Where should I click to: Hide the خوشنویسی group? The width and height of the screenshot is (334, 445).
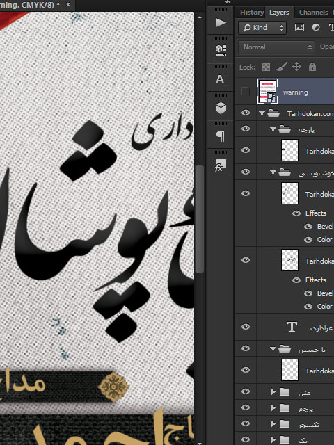[x=246, y=172]
